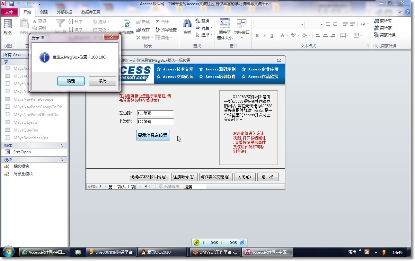Toggle Bold formatting button
This screenshot has height=261, width=415.
257,35
